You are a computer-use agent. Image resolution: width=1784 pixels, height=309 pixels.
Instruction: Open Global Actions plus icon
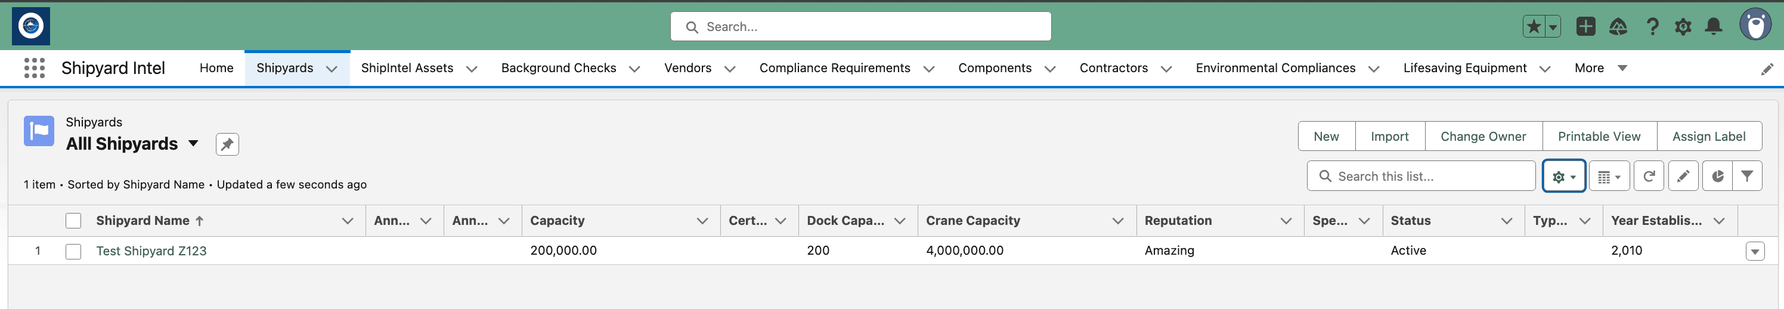click(1585, 27)
